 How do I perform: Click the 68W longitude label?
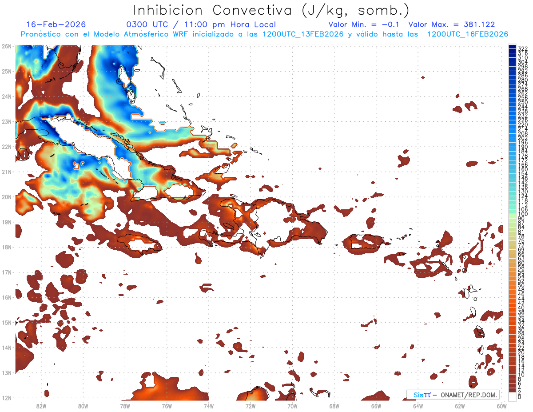(x=334, y=406)
